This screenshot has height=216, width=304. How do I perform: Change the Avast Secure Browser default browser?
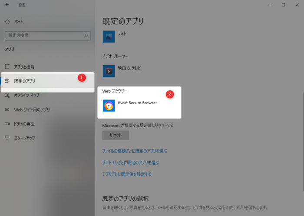137,103
